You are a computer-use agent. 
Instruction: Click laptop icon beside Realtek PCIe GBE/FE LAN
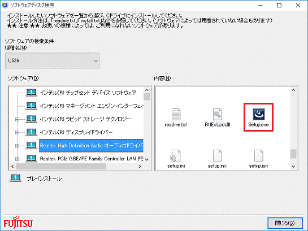(31, 158)
